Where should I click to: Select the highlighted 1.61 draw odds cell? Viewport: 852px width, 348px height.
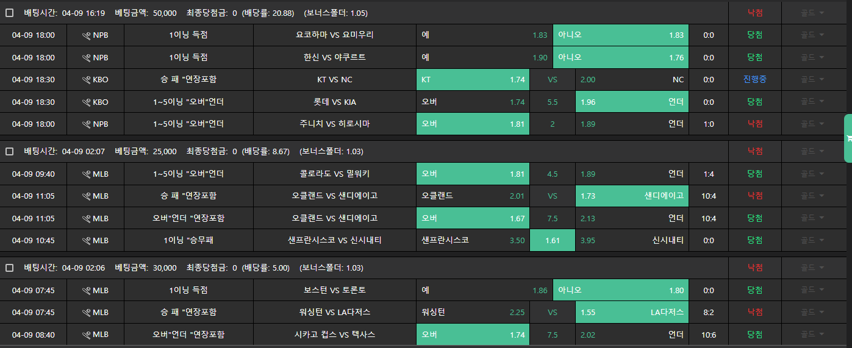click(x=553, y=240)
